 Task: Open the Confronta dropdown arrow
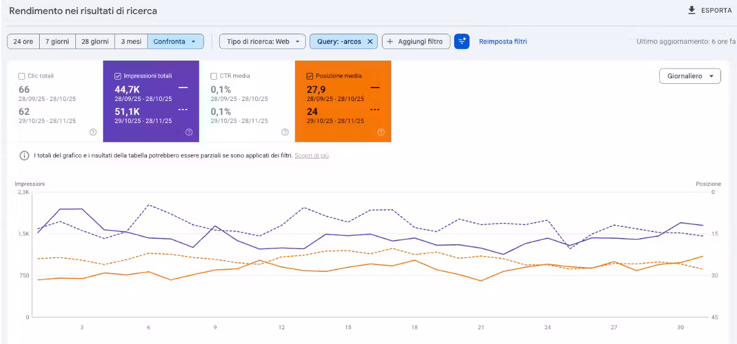point(194,42)
